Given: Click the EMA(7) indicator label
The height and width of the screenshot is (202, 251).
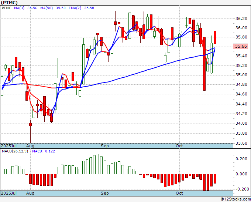Looking at the screenshot, I should pyautogui.click(x=75, y=8).
